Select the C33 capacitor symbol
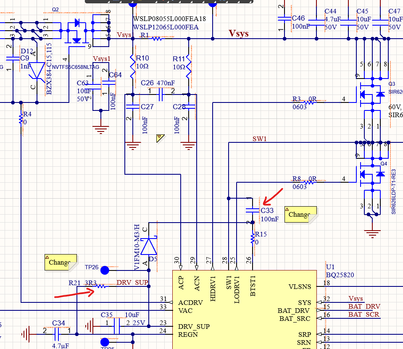The width and height of the screenshot is (403, 349). [253, 210]
